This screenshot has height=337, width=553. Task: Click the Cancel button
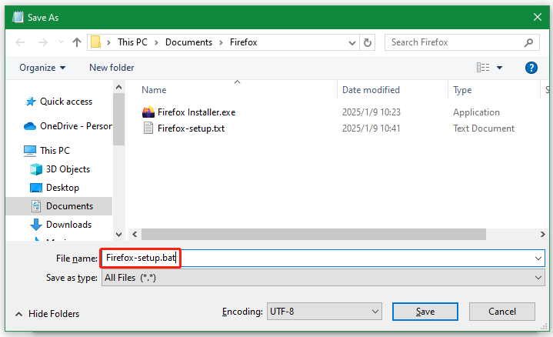[x=502, y=312]
